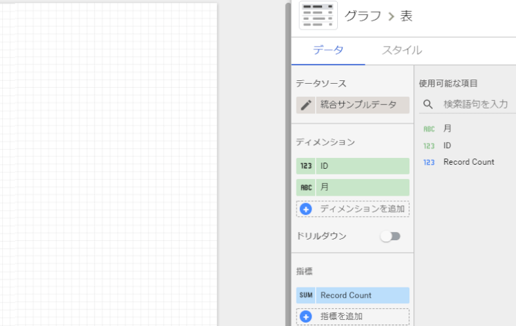516x326 pixels.
Task: Open the table chart type picker icon
Action: [x=319, y=15]
